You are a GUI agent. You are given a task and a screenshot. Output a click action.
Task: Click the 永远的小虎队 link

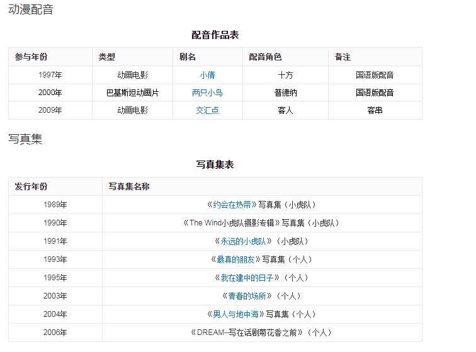tap(242, 241)
